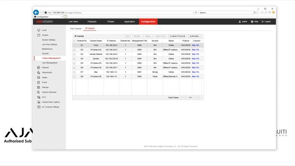This screenshot has height=166, width=295.
Task: Switch to the PoE Channel tab
Action: click(x=76, y=29)
